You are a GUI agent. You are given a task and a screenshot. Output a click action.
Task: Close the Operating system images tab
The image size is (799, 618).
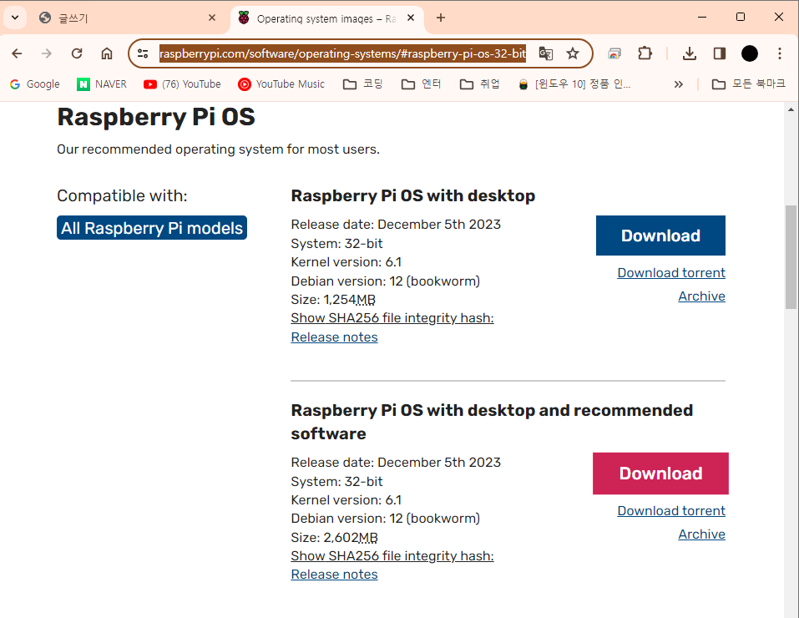411,18
